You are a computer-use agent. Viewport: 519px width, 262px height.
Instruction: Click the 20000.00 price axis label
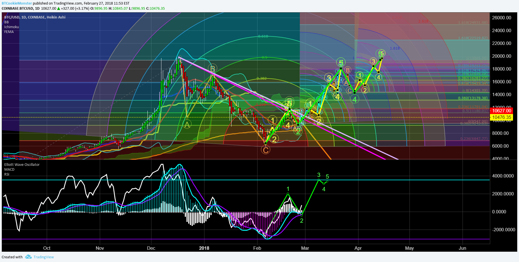502,56
